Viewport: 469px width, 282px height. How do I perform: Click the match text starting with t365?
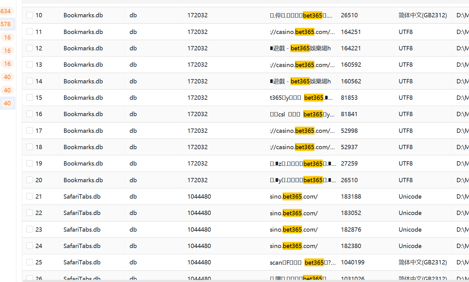pos(301,98)
